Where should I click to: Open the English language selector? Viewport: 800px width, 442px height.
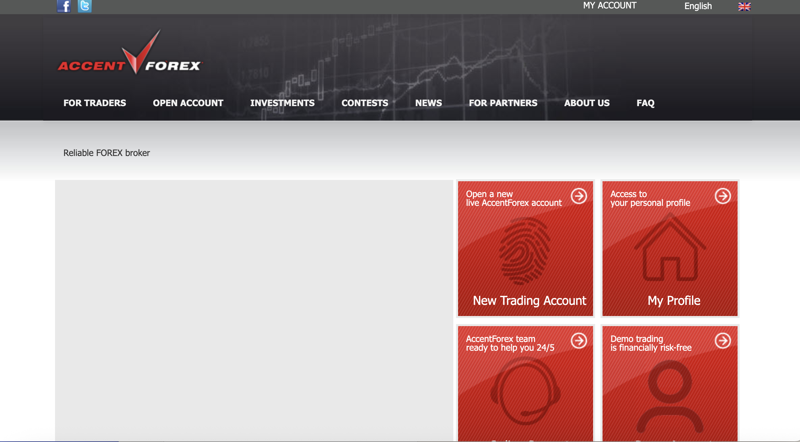[x=698, y=6]
